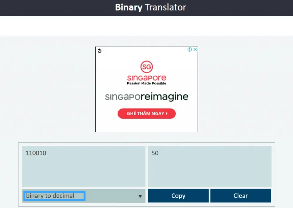Click the word 'Translator' in the header

[x=165, y=7]
